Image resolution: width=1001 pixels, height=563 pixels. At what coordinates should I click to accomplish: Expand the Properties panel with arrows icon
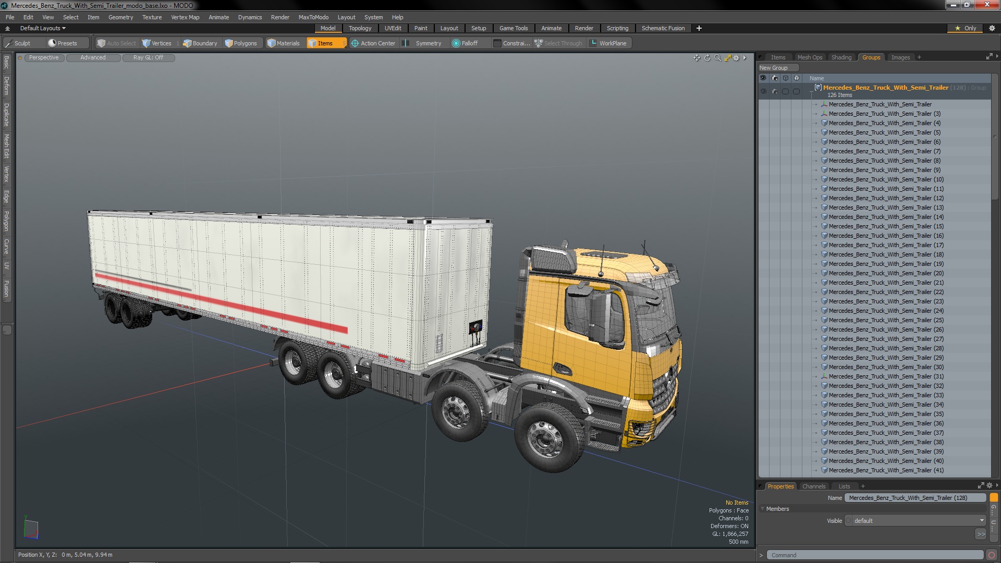[x=981, y=485]
